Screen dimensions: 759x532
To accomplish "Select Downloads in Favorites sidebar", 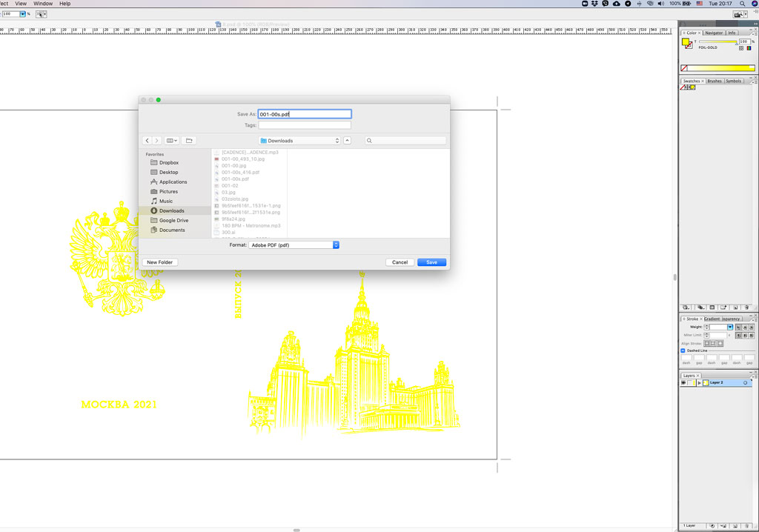I will tap(175, 211).
